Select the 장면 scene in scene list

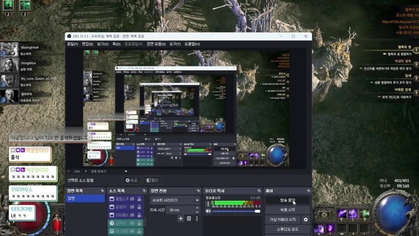coord(85,198)
